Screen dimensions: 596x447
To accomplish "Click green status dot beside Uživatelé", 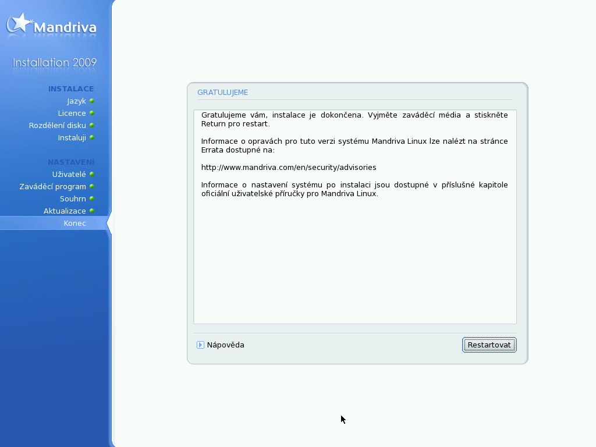I will pyautogui.click(x=91, y=174).
